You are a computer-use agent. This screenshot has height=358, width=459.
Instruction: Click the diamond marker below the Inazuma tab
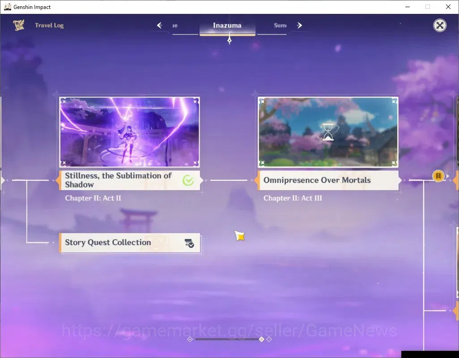pos(229,40)
